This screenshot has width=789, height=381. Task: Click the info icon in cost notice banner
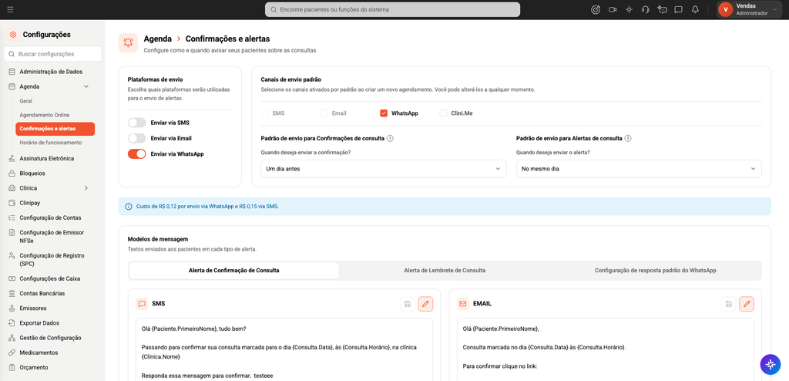[129, 207]
